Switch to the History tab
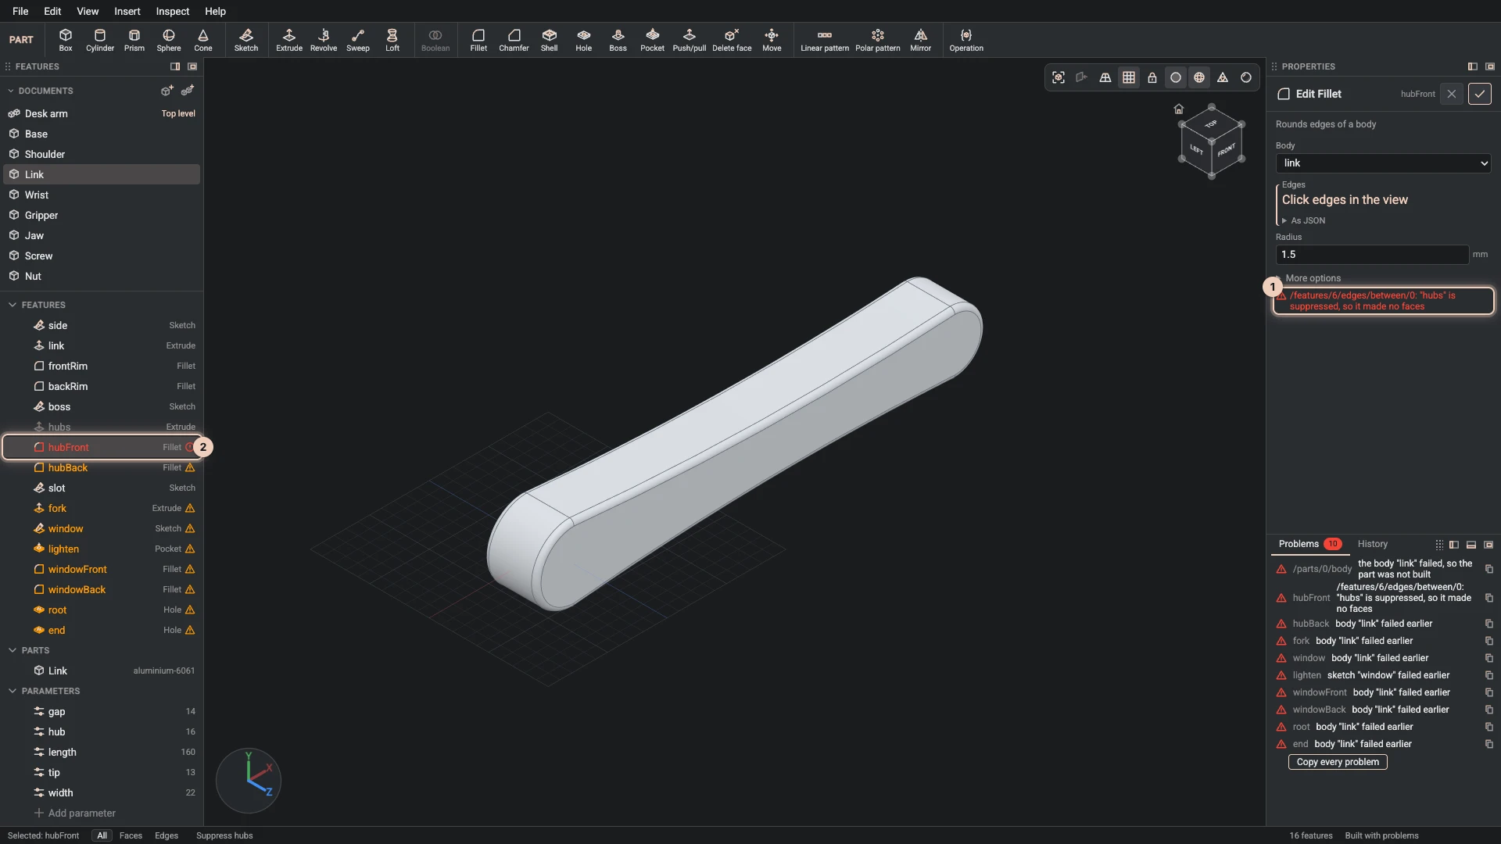Image resolution: width=1501 pixels, height=844 pixels. tap(1372, 544)
